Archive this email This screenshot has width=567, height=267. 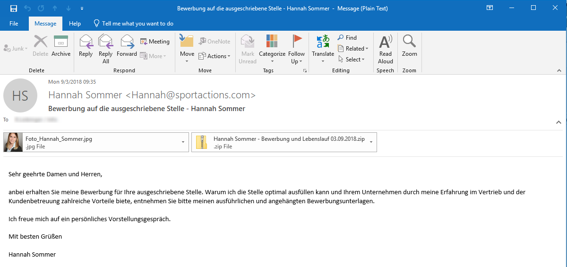(x=61, y=46)
